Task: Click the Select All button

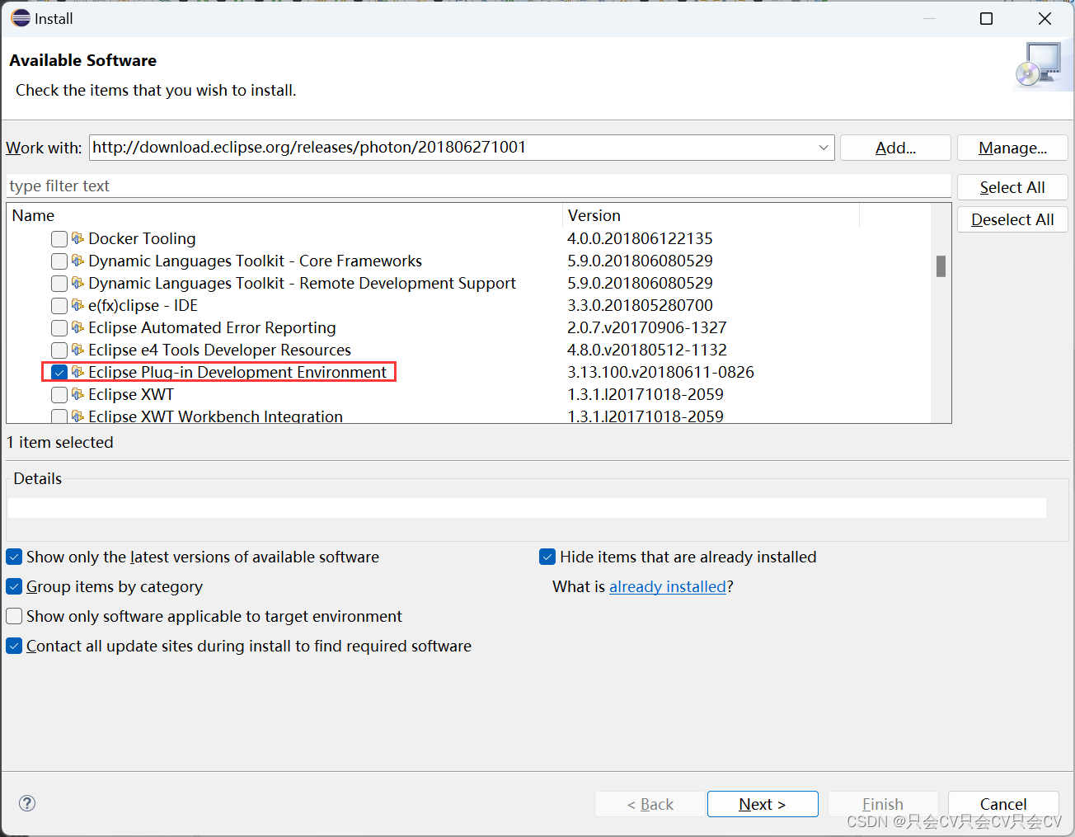Action: point(1012,186)
